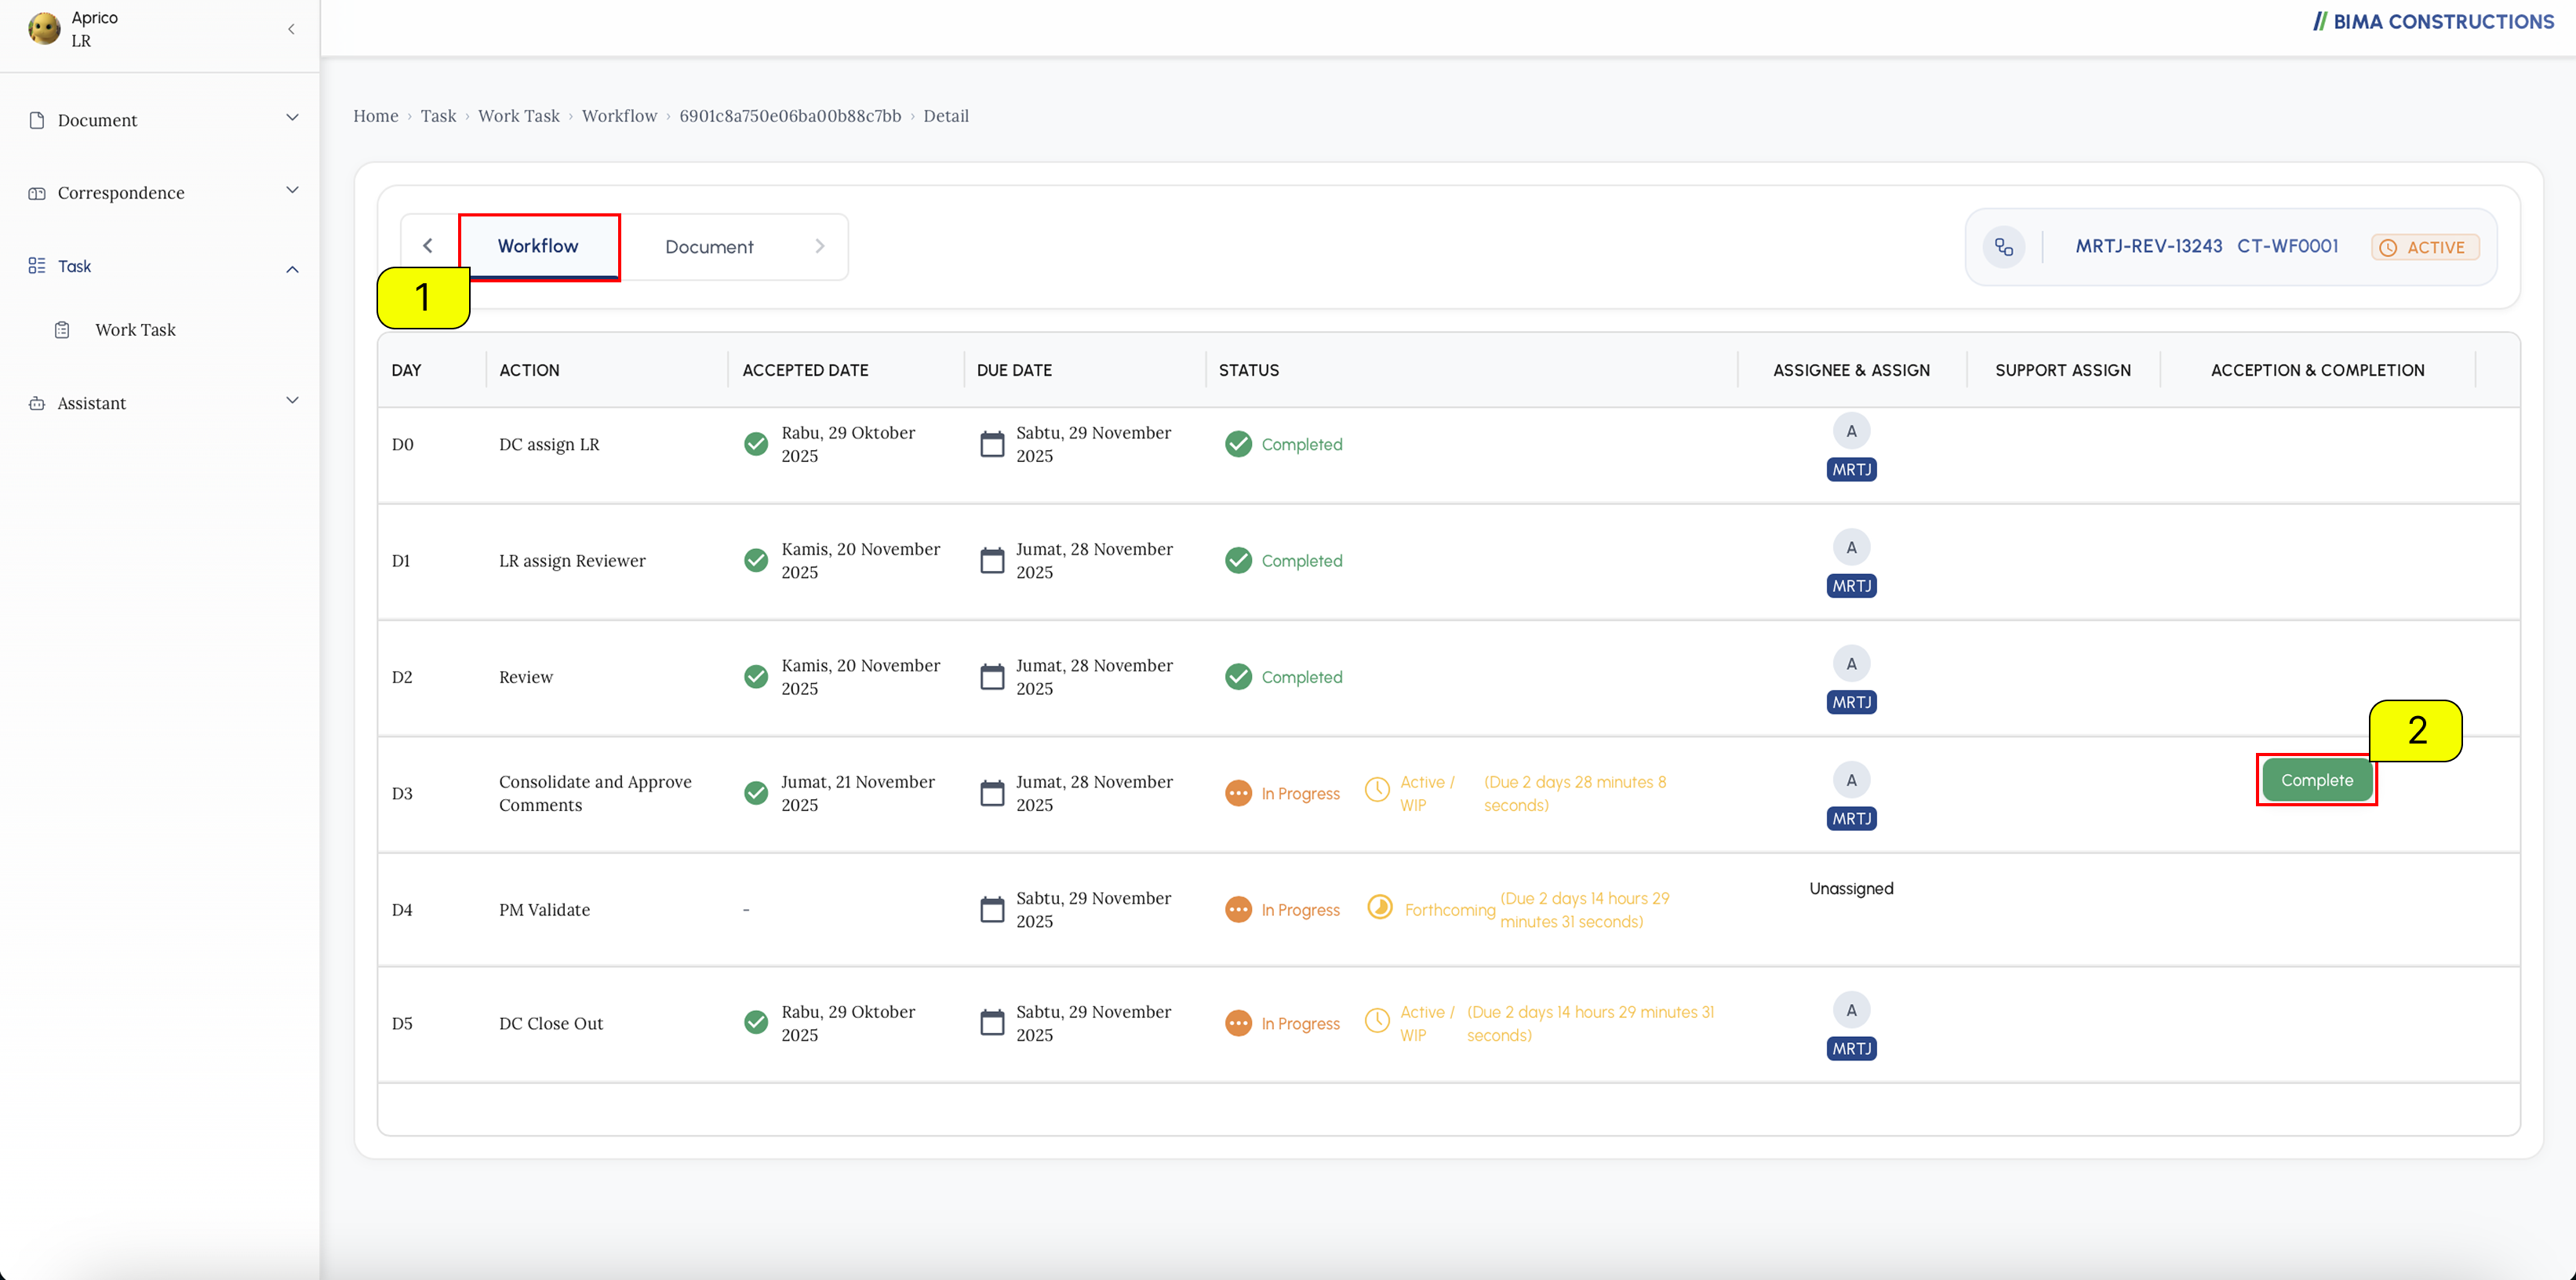Click the workflow link icon beside MRTJ-REV-13243
2576x1280 pixels.
2004,247
